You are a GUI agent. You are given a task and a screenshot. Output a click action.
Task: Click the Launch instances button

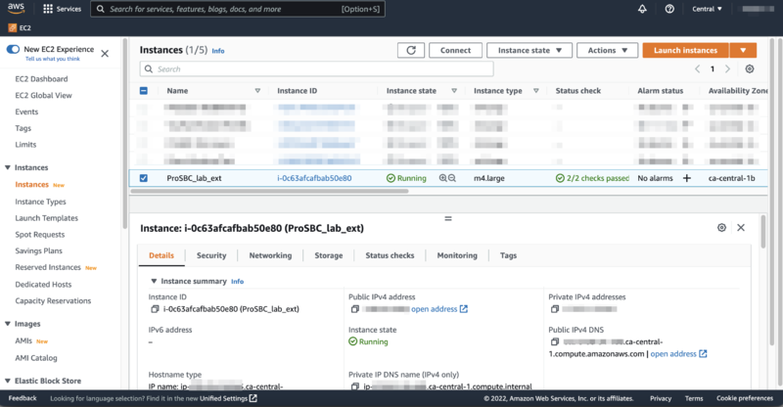(x=686, y=50)
